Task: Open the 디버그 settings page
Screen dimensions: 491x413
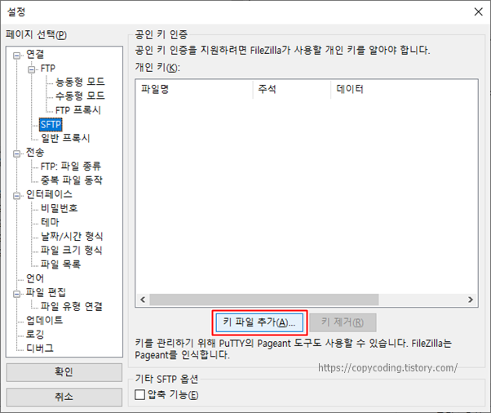Action: [x=40, y=349]
